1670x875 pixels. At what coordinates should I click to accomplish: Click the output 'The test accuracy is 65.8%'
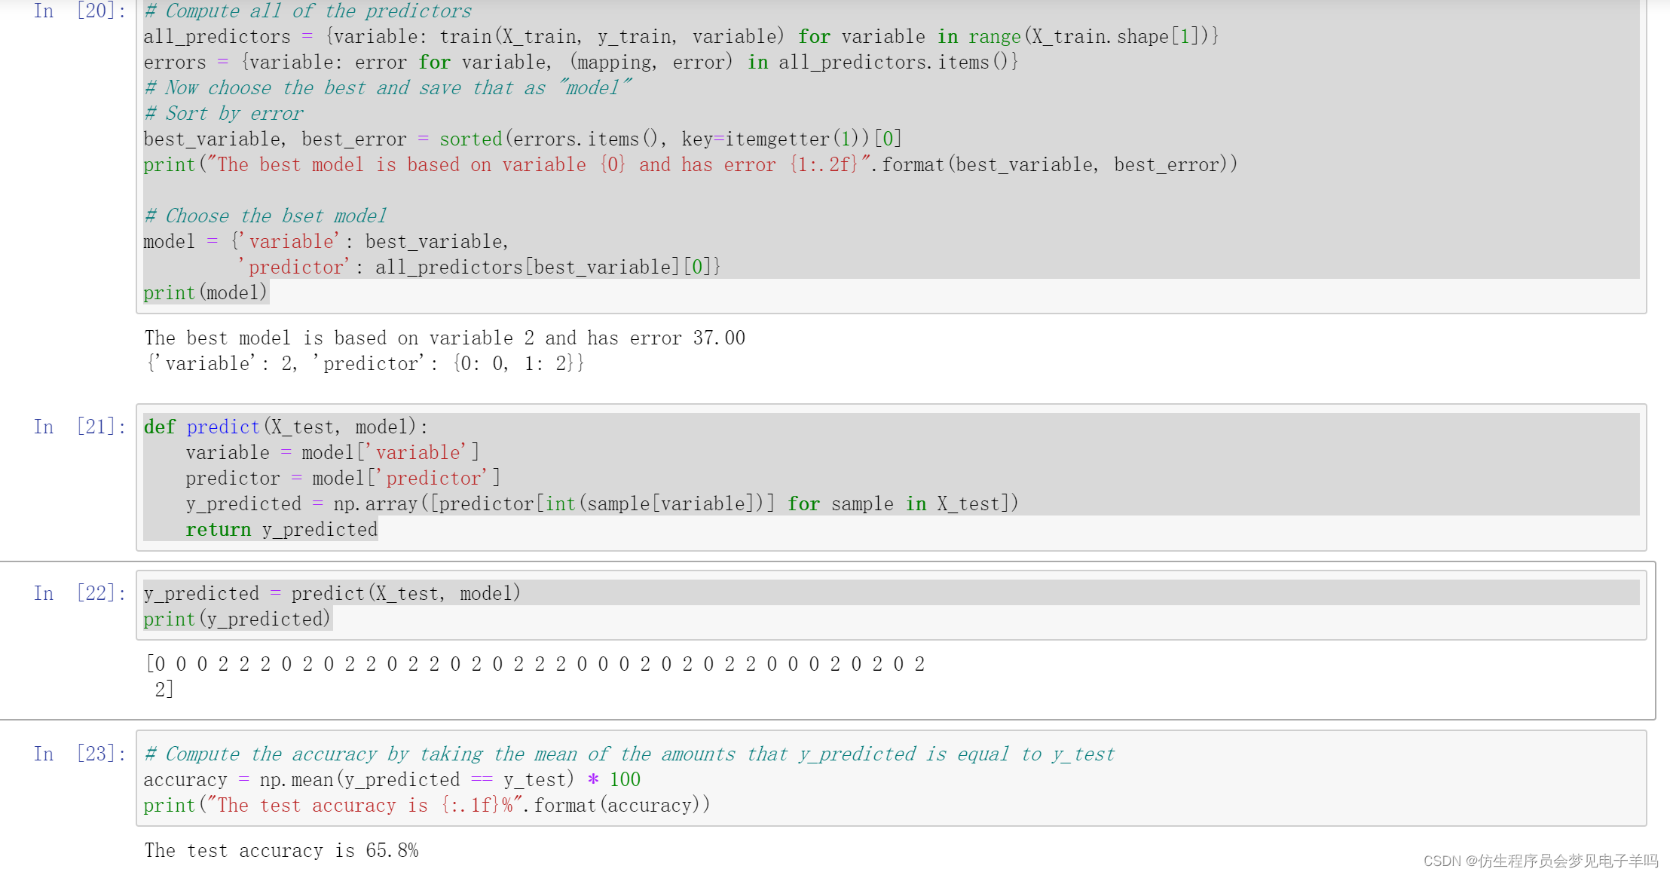(x=281, y=850)
